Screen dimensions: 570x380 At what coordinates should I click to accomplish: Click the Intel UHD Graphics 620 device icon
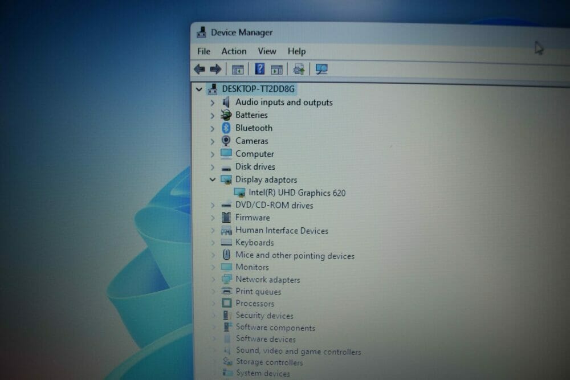coord(239,193)
